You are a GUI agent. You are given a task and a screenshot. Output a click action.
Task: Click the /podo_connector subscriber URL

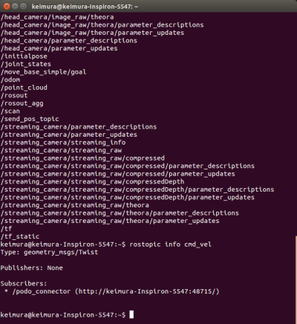(147, 291)
